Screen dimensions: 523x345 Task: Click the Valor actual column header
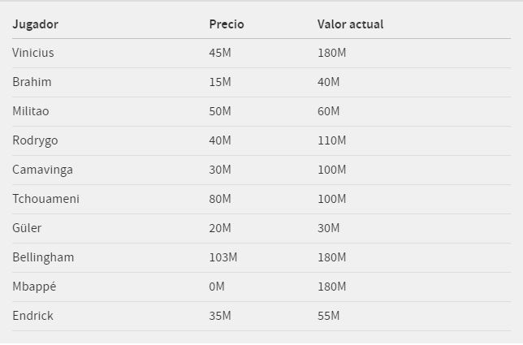pos(350,24)
